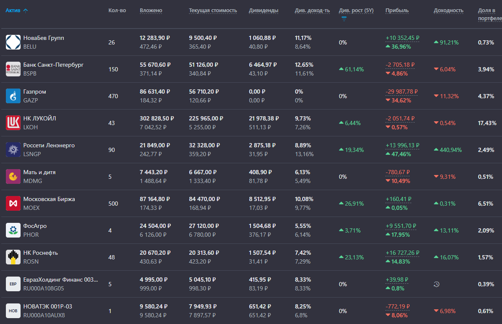The image size is (502, 324).
Task: Click 23,13% dividend growth for Роснефть
Action: [x=352, y=257]
